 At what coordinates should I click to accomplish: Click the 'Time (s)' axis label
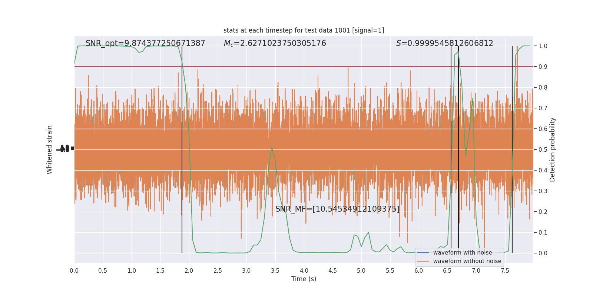[x=304, y=279]
